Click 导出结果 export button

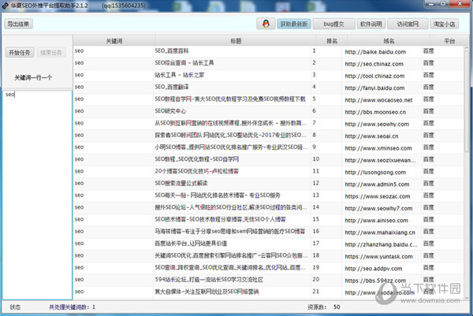coord(18,24)
